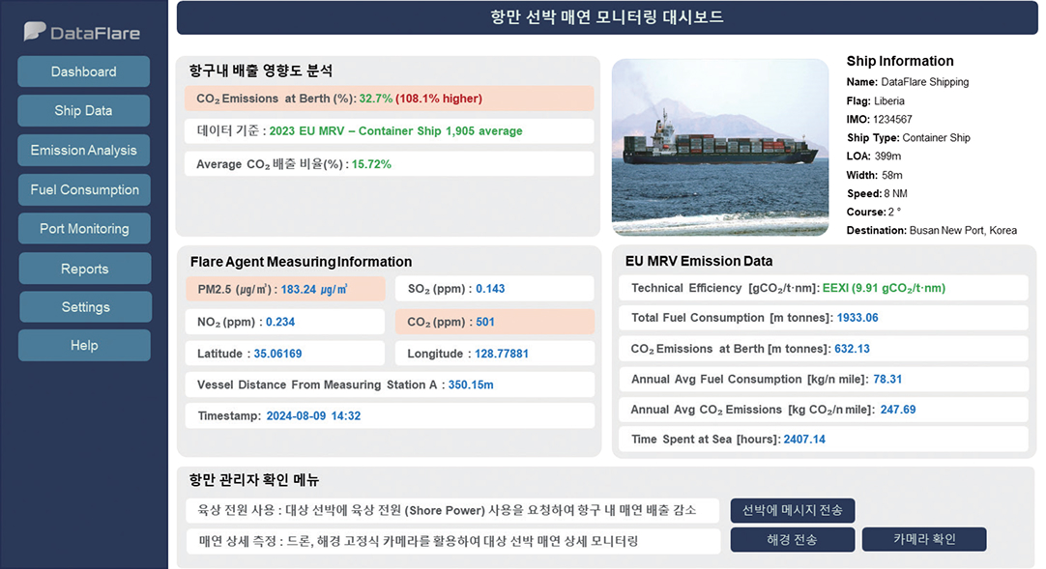This screenshot has width=1046, height=569.
Task: Open Port Monitoring from sidebar
Action: 84,229
